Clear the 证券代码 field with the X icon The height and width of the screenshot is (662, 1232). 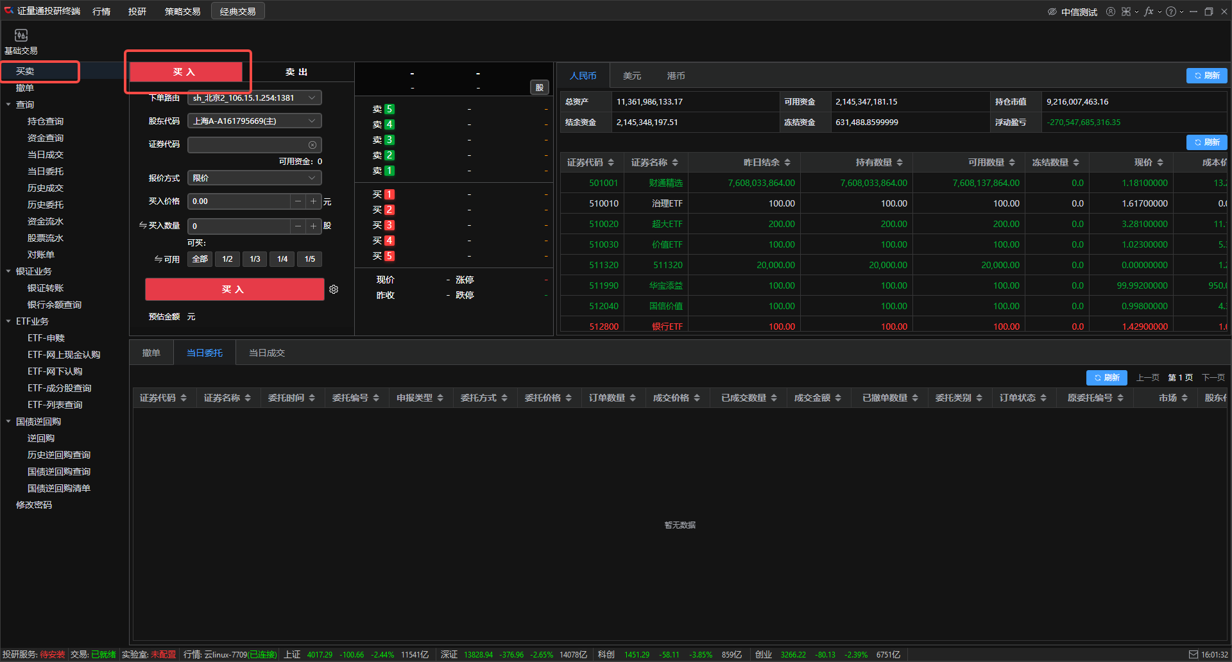312,145
